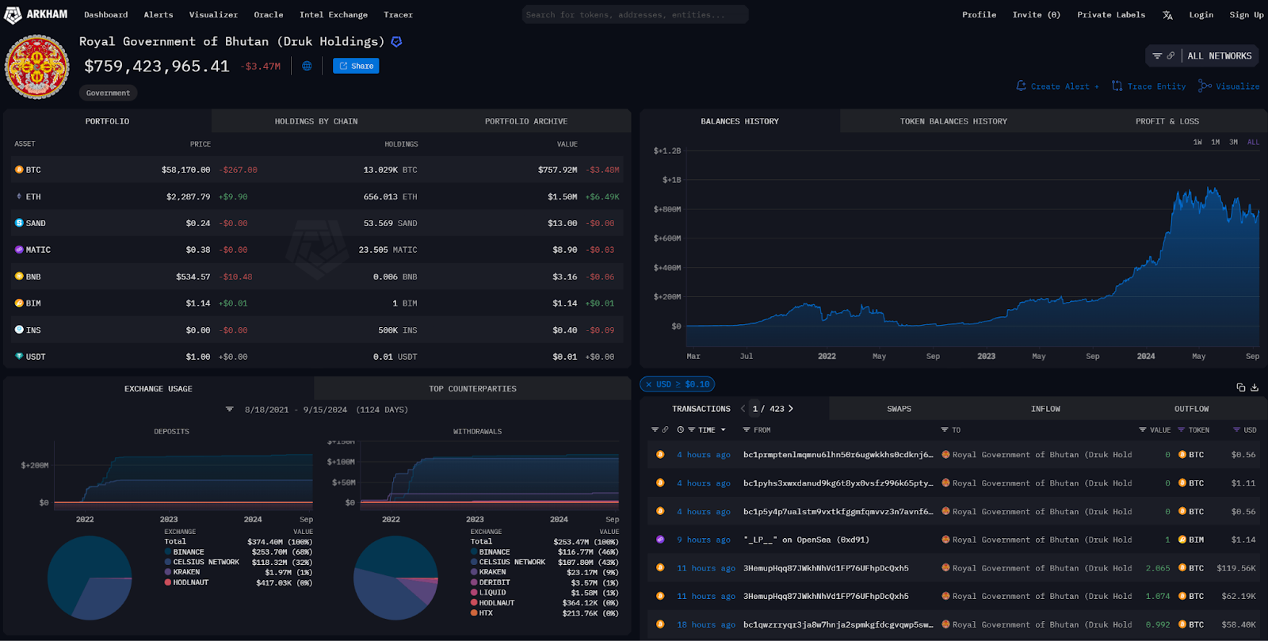Open the ALL NETWORKS filter dropdown
This screenshot has width=1268, height=641.
1201,55
